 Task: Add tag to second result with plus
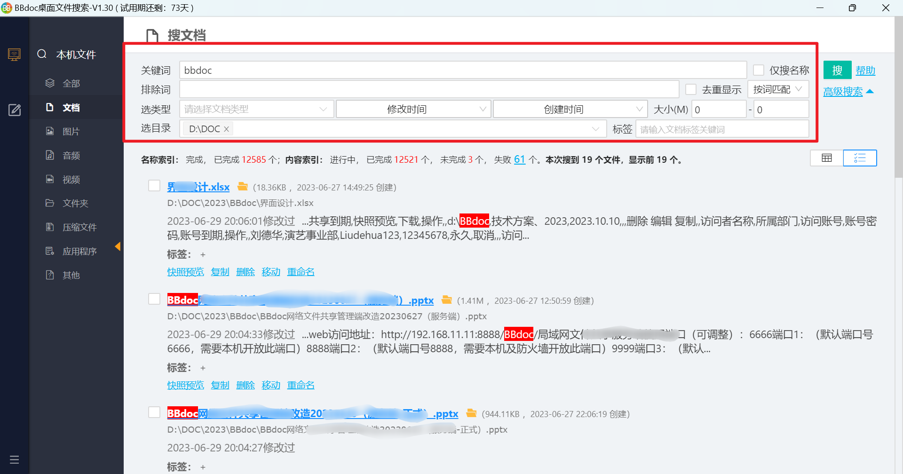click(x=203, y=368)
